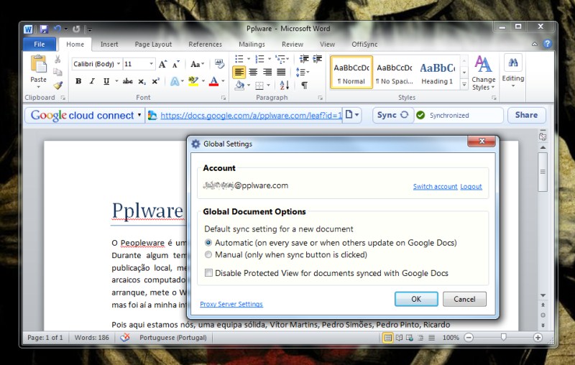
Task: Select Manual sync radio option
Action: pyautogui.click(x=208, y=254)
